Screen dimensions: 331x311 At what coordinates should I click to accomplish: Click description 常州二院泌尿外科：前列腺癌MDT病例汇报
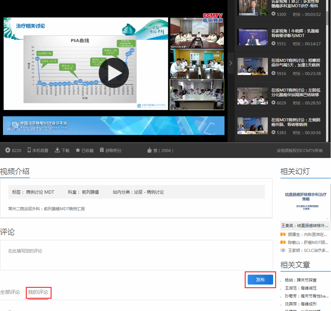click(x=46, y=209)
